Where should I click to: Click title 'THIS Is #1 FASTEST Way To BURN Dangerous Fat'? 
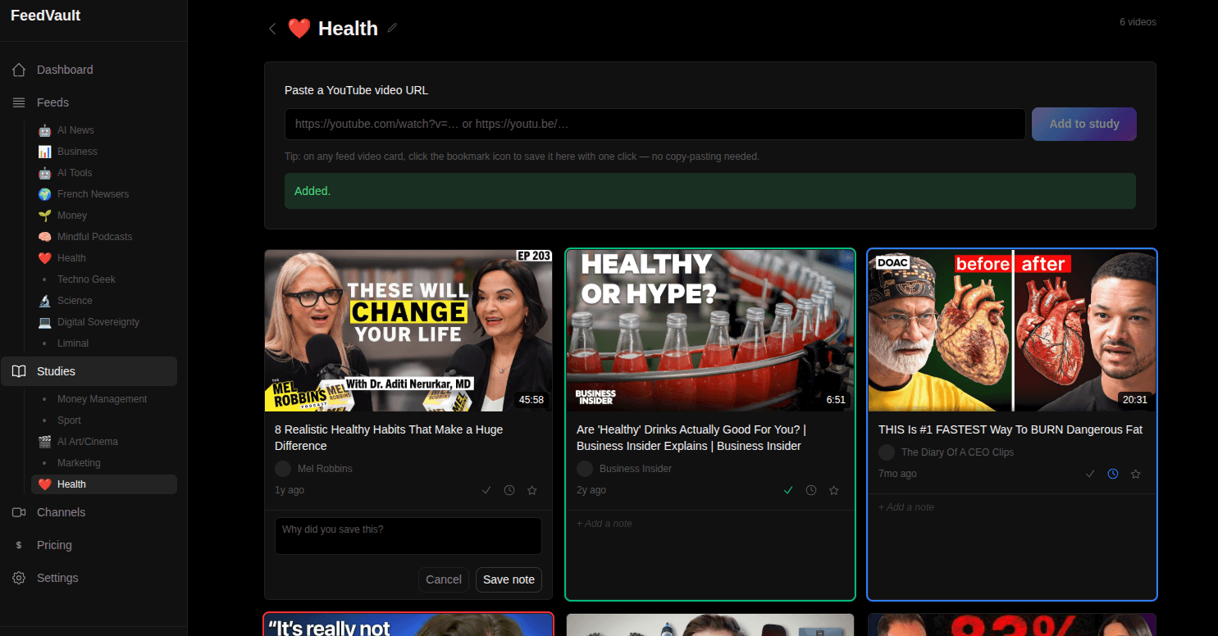[1010, 429]
